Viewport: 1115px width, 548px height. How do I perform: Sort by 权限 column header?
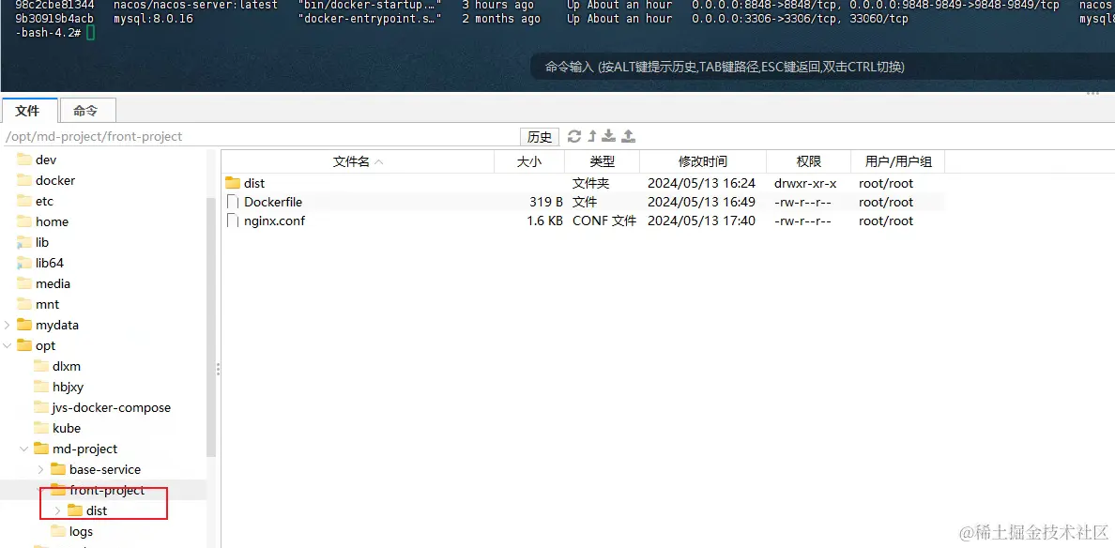[x=808, y=161]
